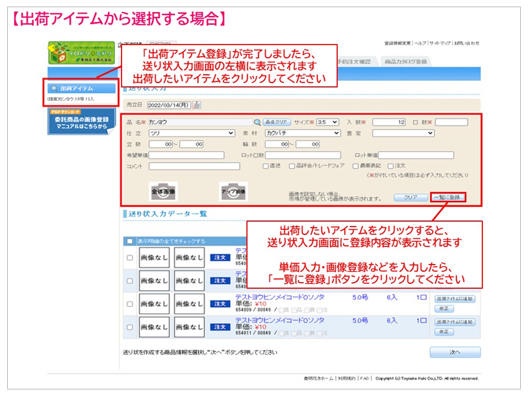Open the お問い合わせ top link
Screen dimensions: 528x396
[466, 43]
